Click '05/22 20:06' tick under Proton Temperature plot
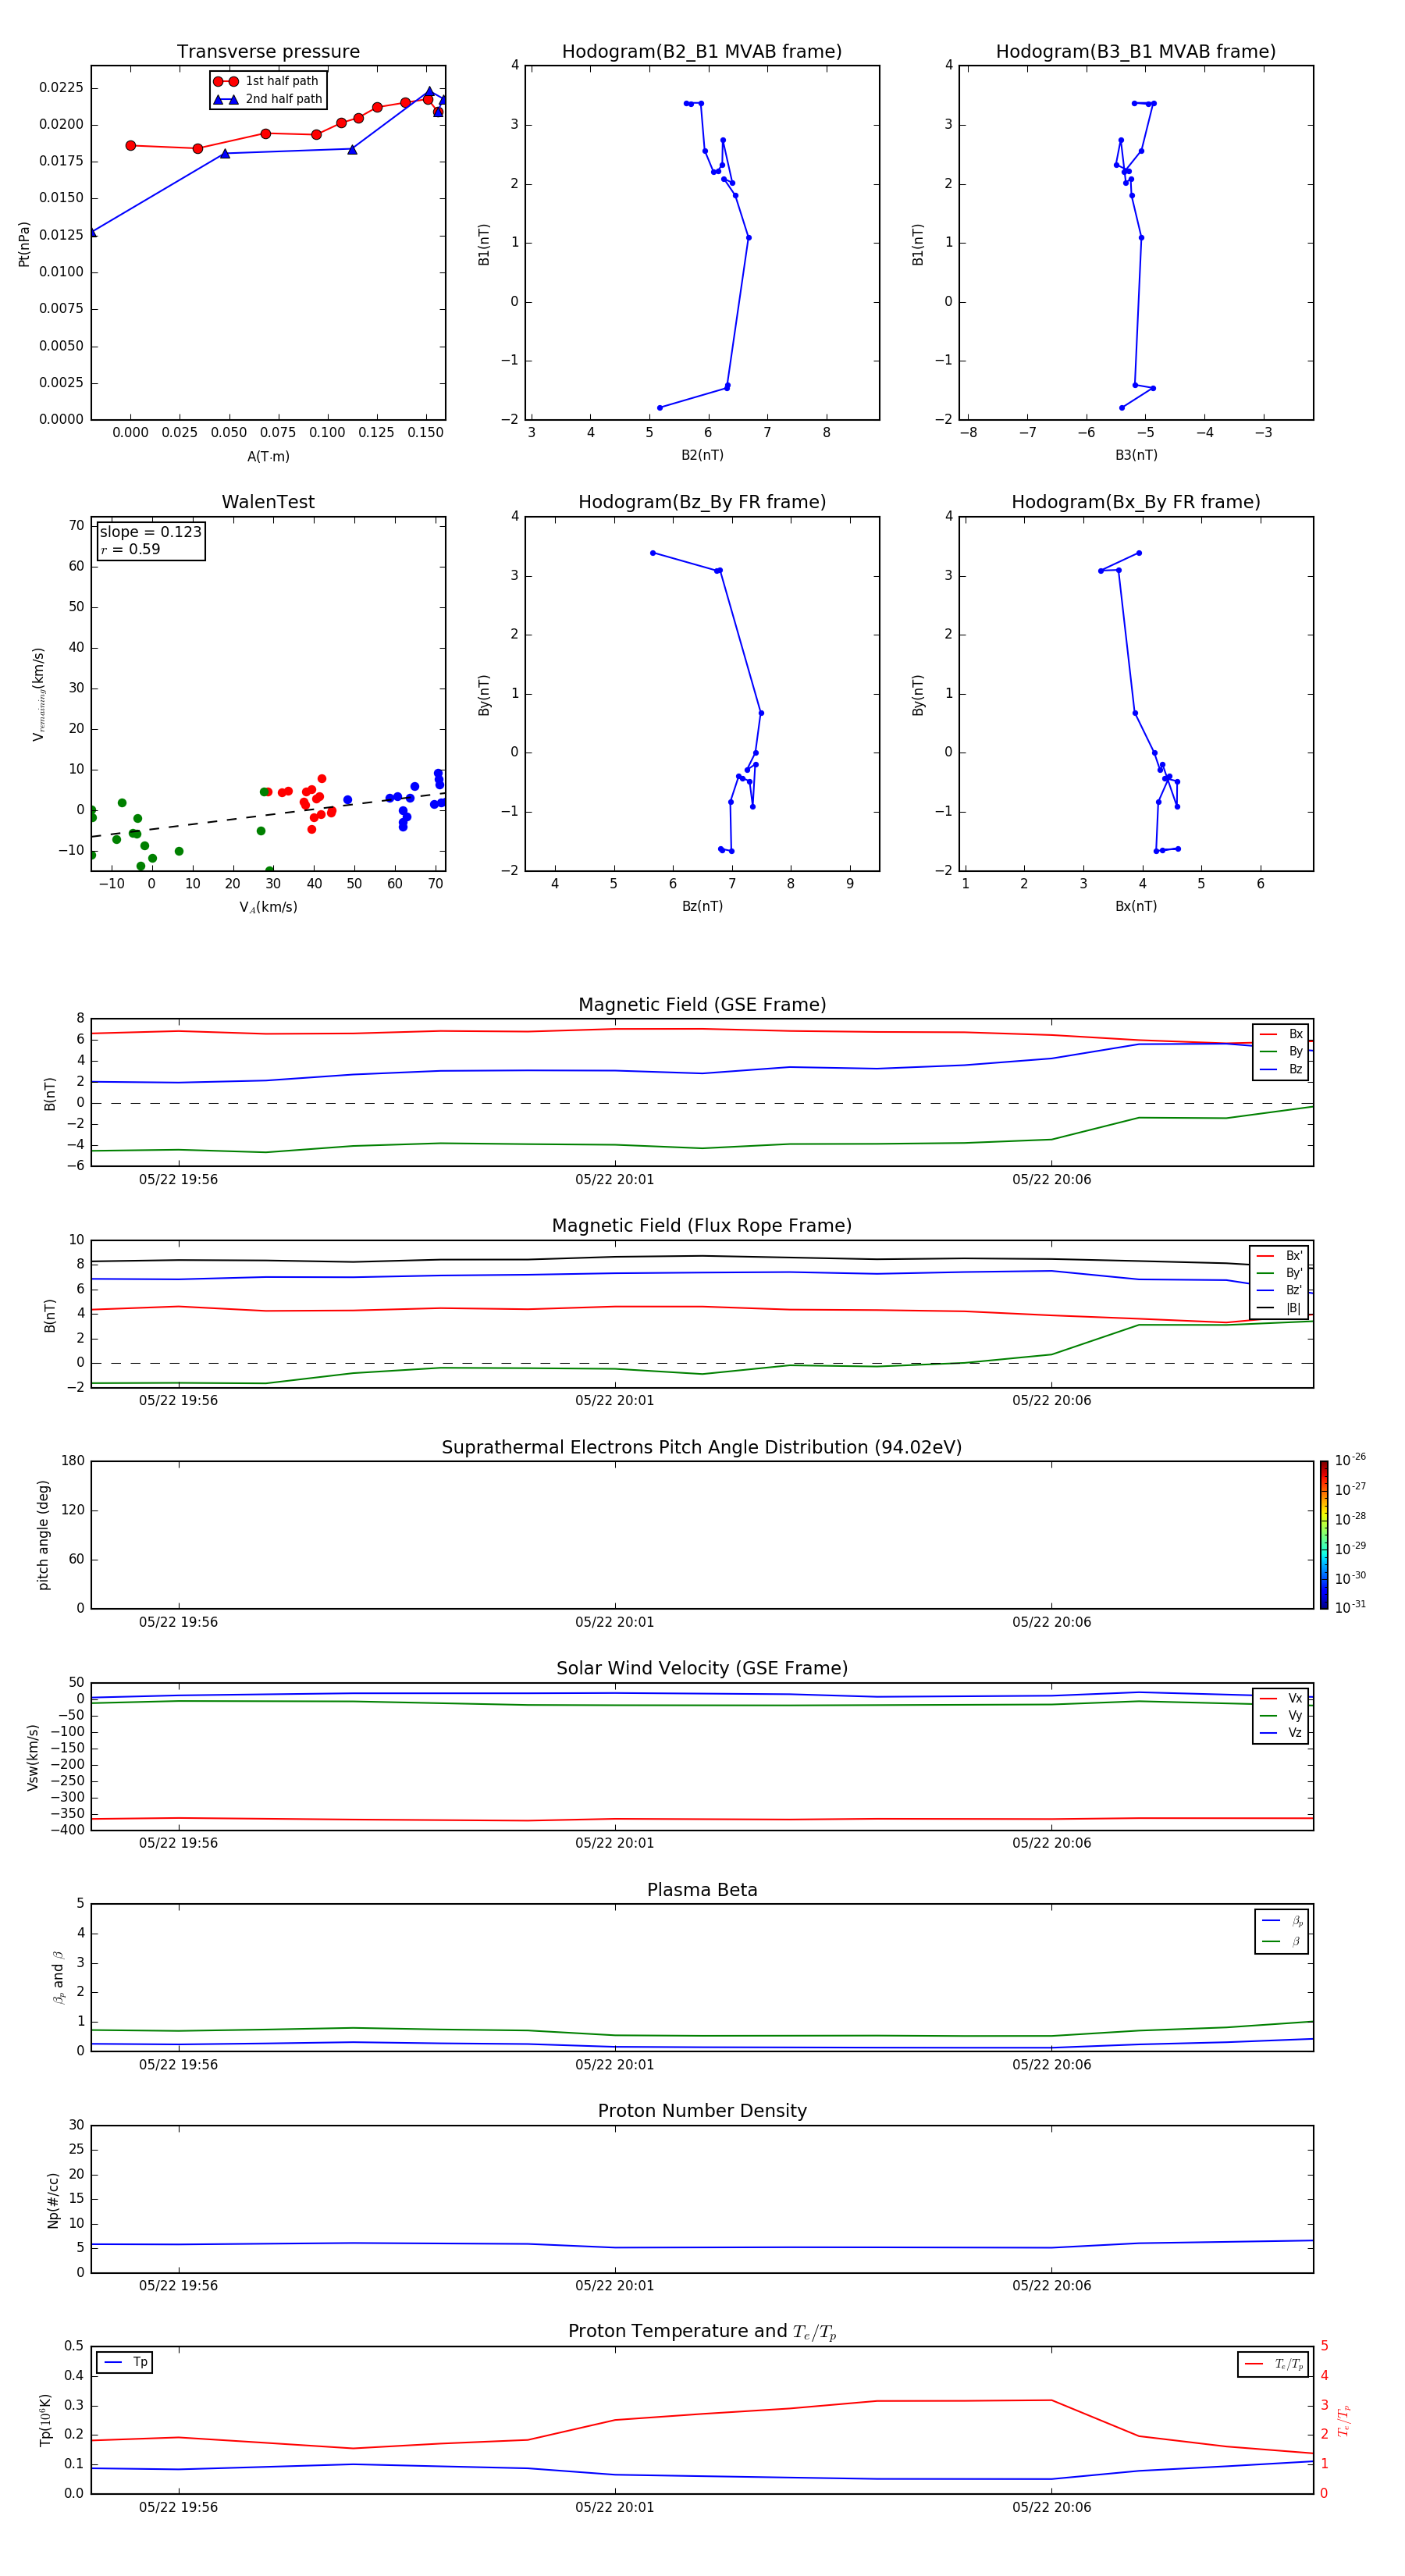The image size is (1405, 2576). click(x=1051, y=2507)
